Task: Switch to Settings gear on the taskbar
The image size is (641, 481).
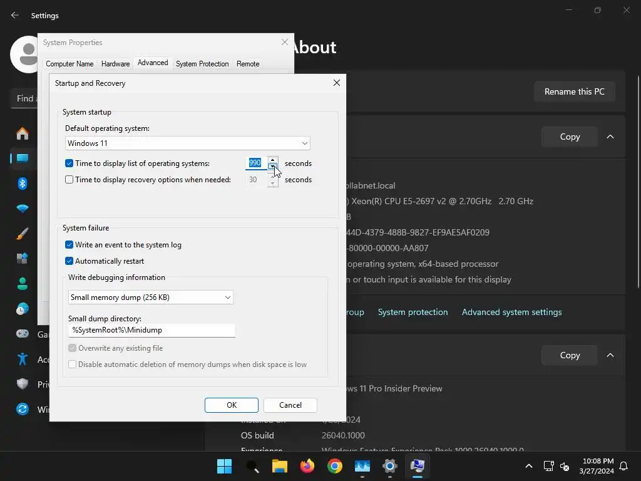Action: (389, 466)
